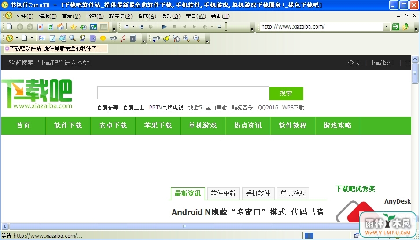Open the 安卓下载 nav link
This screenshot has height=240, width=420.
(113, 125)
